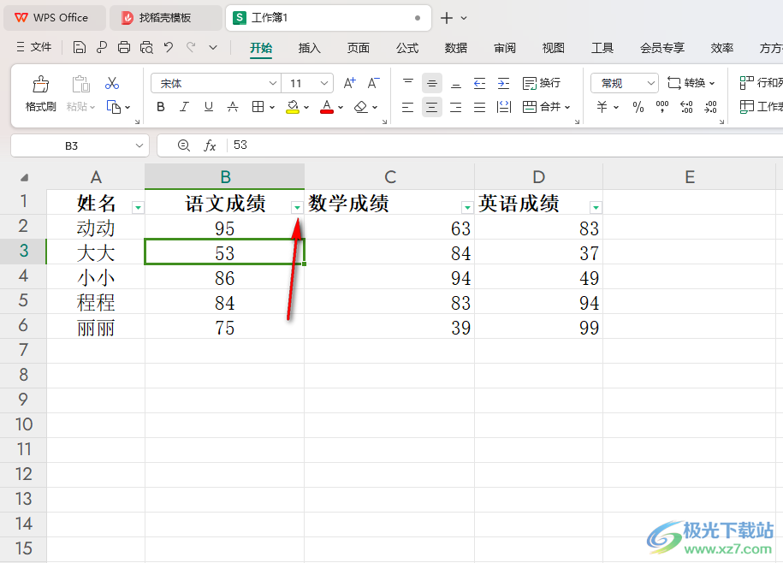Click the Undo arrow icon
This screenshot has height=563, width=783.
point(169,47)
